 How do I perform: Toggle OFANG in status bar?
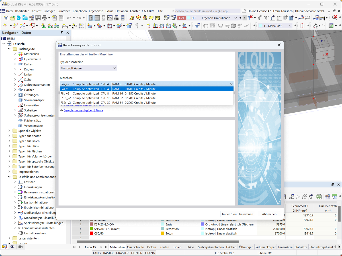150,253
